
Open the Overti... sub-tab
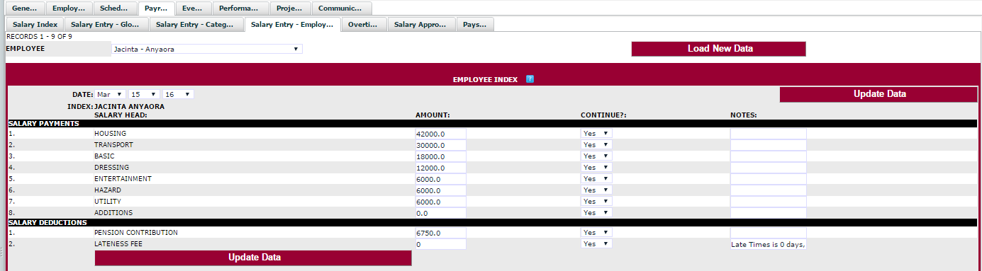click(x=364, y=24)
